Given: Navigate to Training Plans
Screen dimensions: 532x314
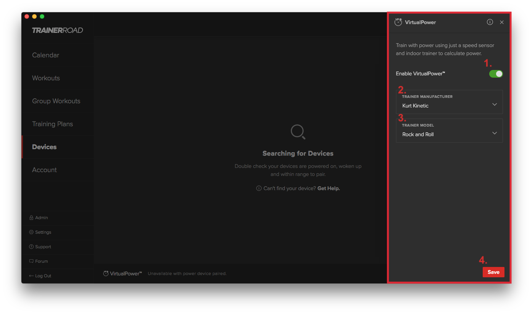Looking at the screenshot, I should click(58, 124).
